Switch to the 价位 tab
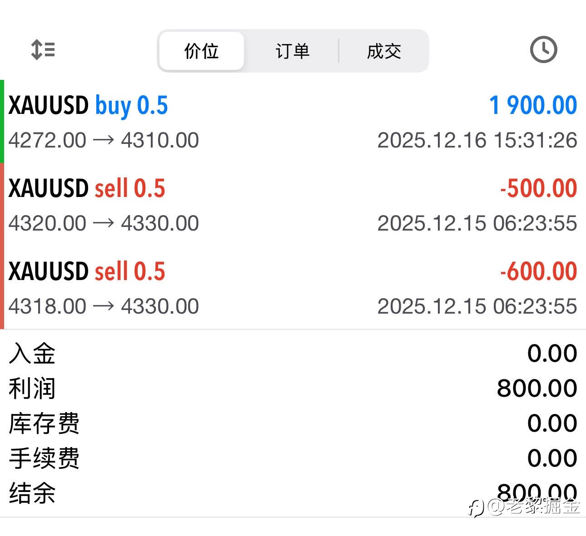This screenshot has height=536, width=586. pyautogui.click(x=201, y=51)
